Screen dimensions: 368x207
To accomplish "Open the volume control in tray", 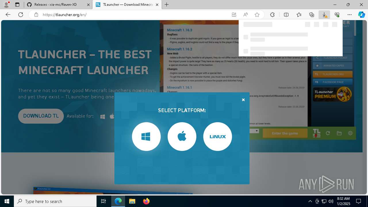I will (x=331, y=201).
